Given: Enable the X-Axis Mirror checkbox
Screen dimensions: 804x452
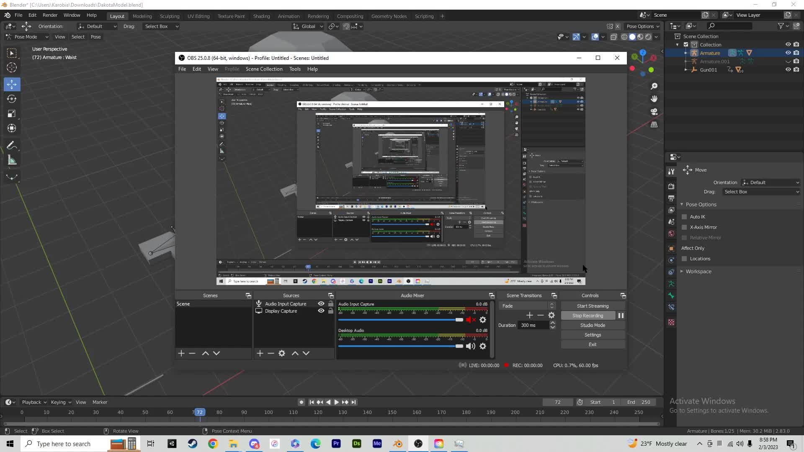Looking at the screenshot, I should (684, 227).
